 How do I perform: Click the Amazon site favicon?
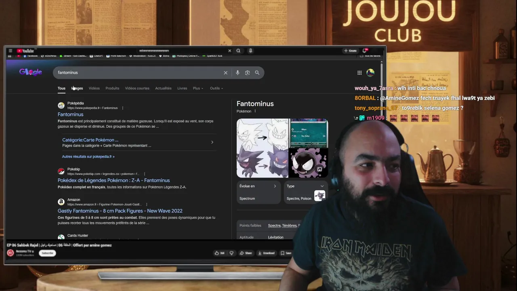(x=61, y=202)
